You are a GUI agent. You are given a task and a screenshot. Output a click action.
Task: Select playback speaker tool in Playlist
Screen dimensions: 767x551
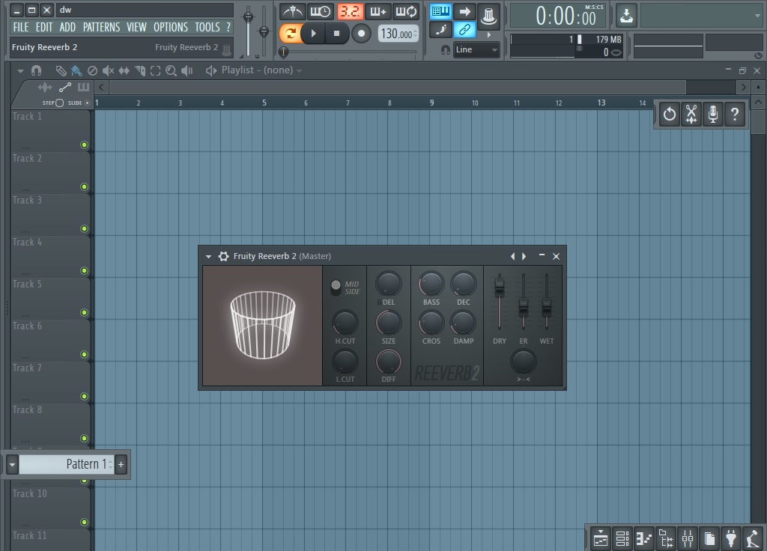(187, 71)
